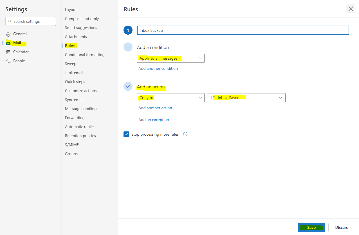
Task: Open the Apply to all messages dropdown
Action: [x=170, y=58]
